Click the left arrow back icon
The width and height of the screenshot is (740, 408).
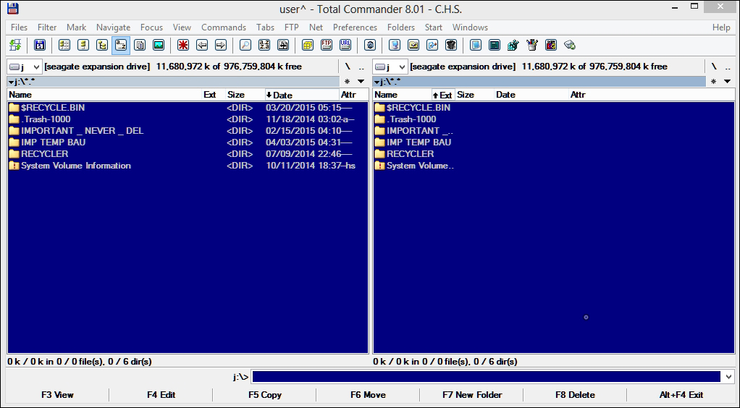[x=202, y=45]
